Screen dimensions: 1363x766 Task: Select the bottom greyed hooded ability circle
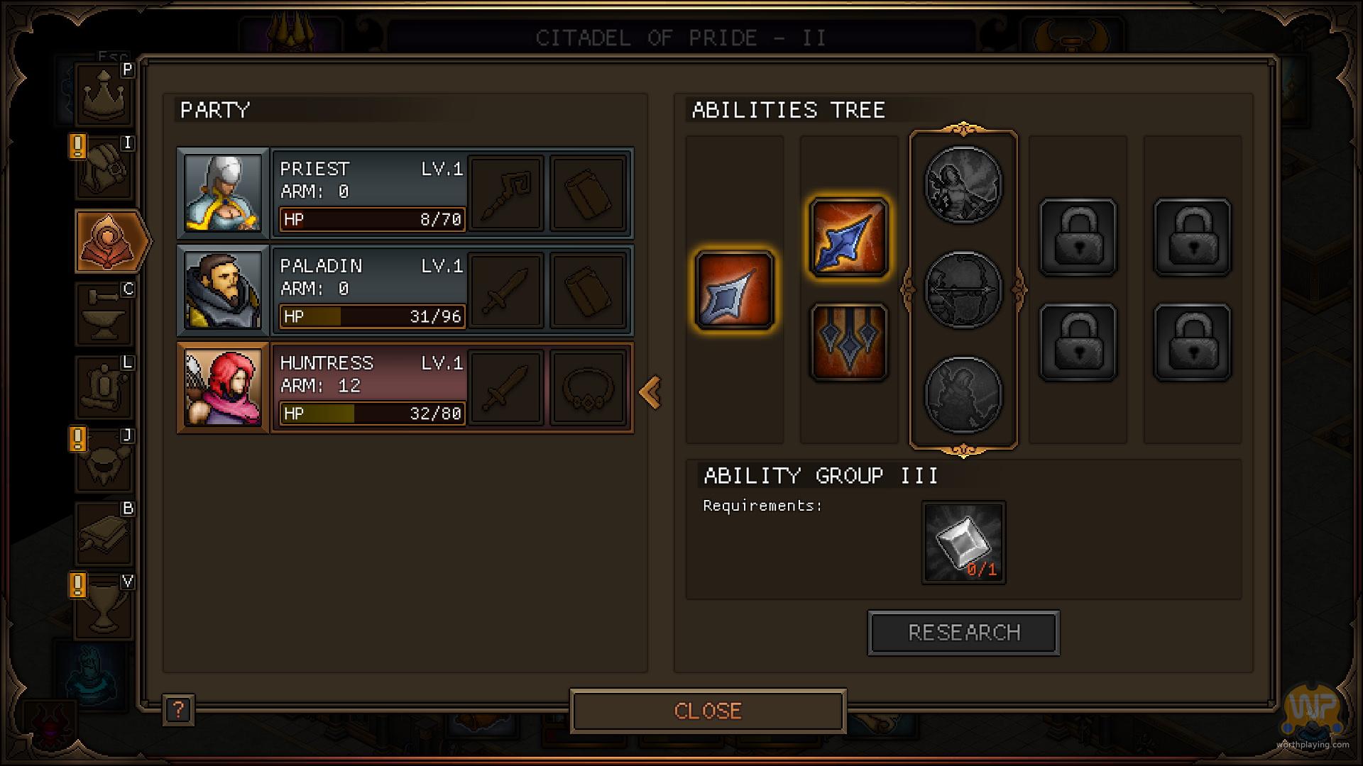pyautogui.click(x=963, y=394)
